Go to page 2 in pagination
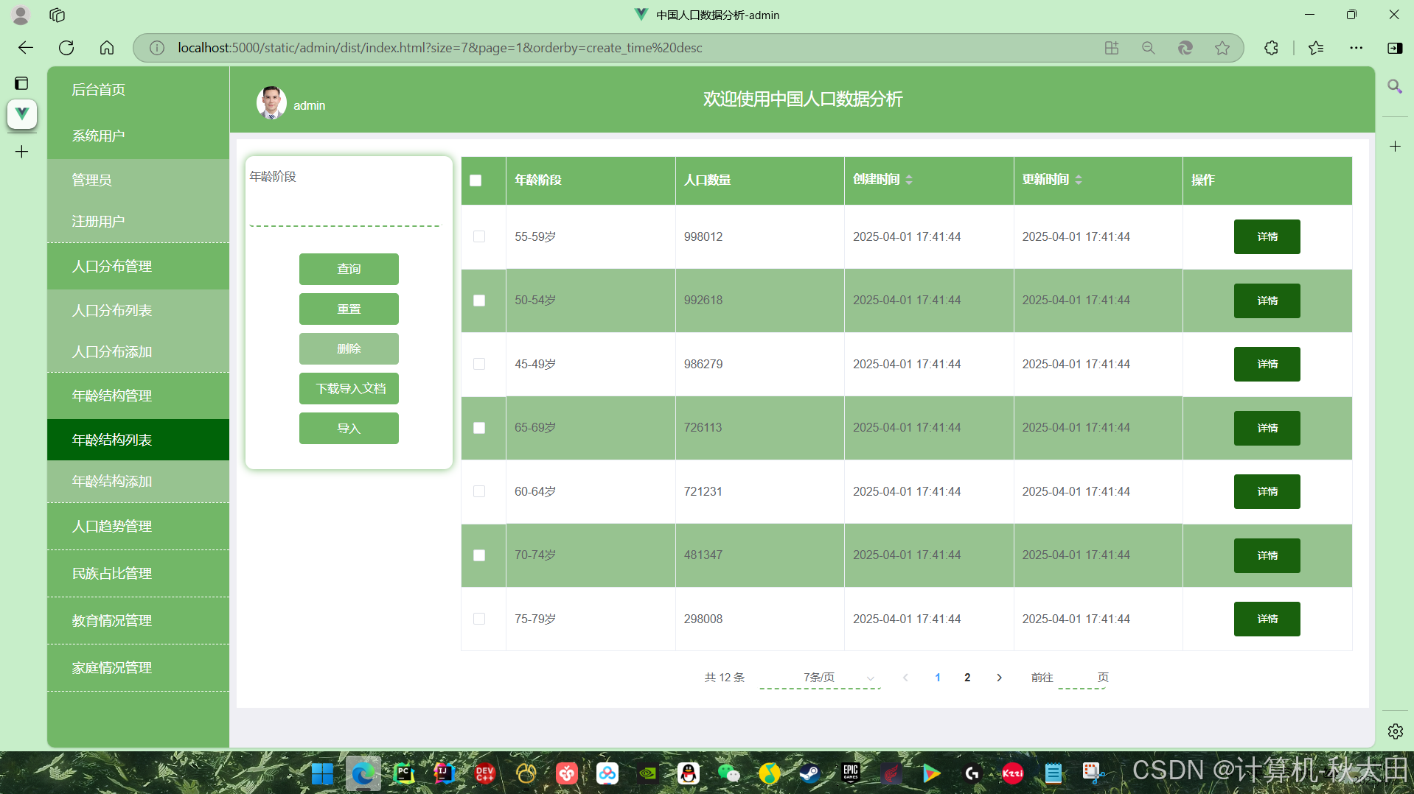The width and height of the screenshot is (1414, 794). pos(967,678)
